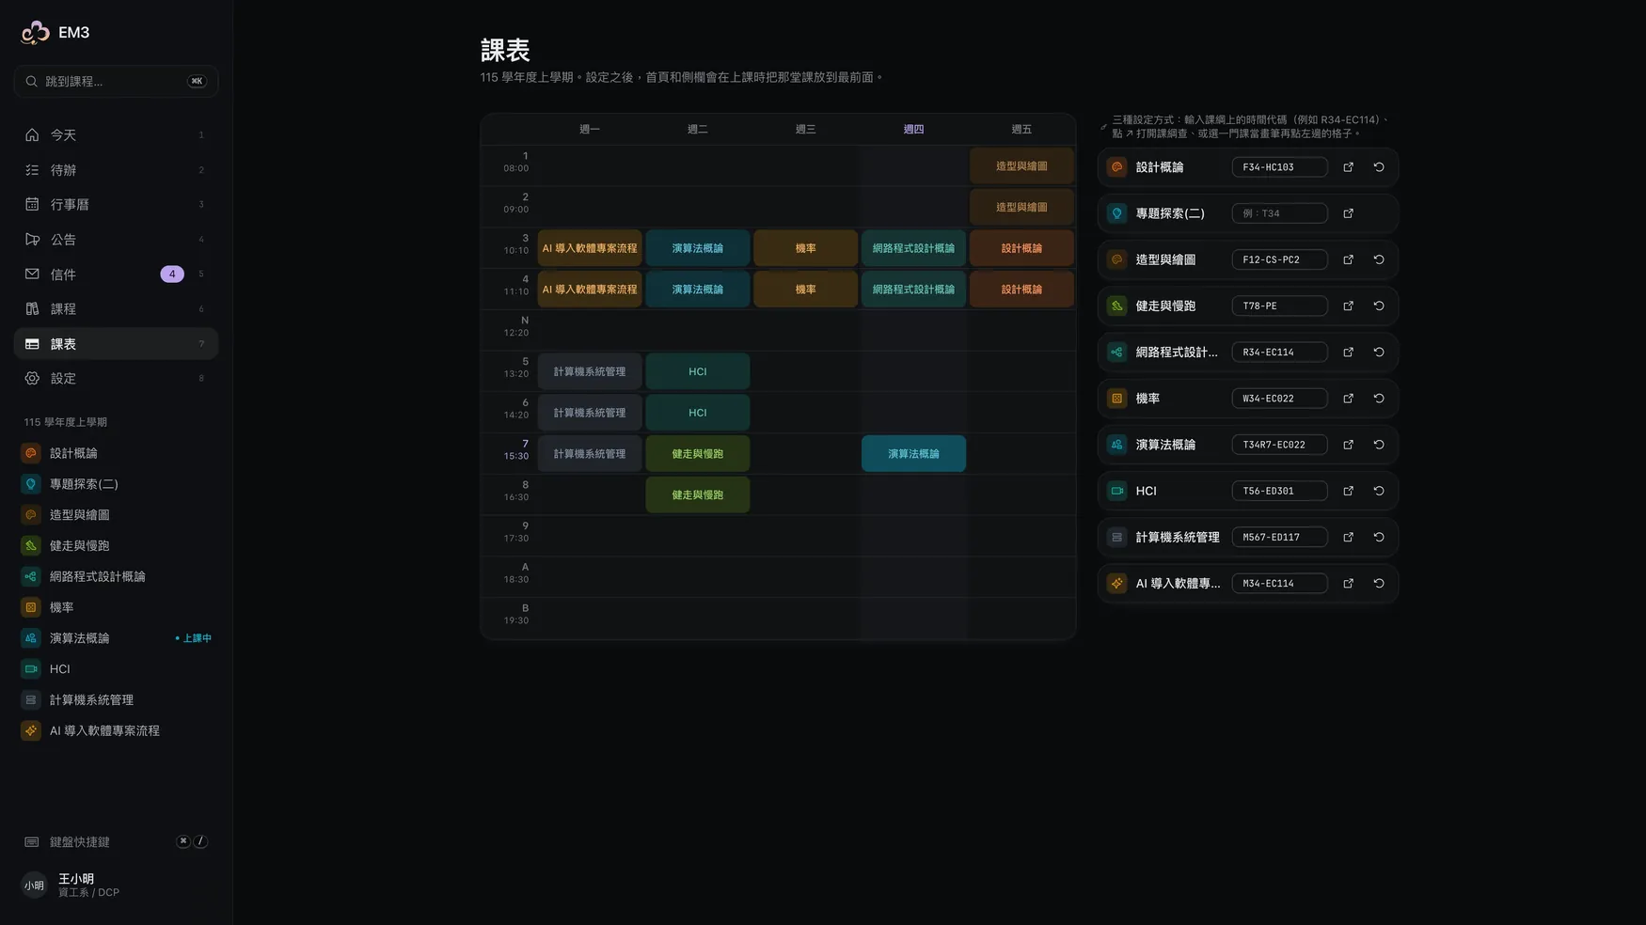
Task: Reset the time code for 設計概論
Action: (1379, 167)
